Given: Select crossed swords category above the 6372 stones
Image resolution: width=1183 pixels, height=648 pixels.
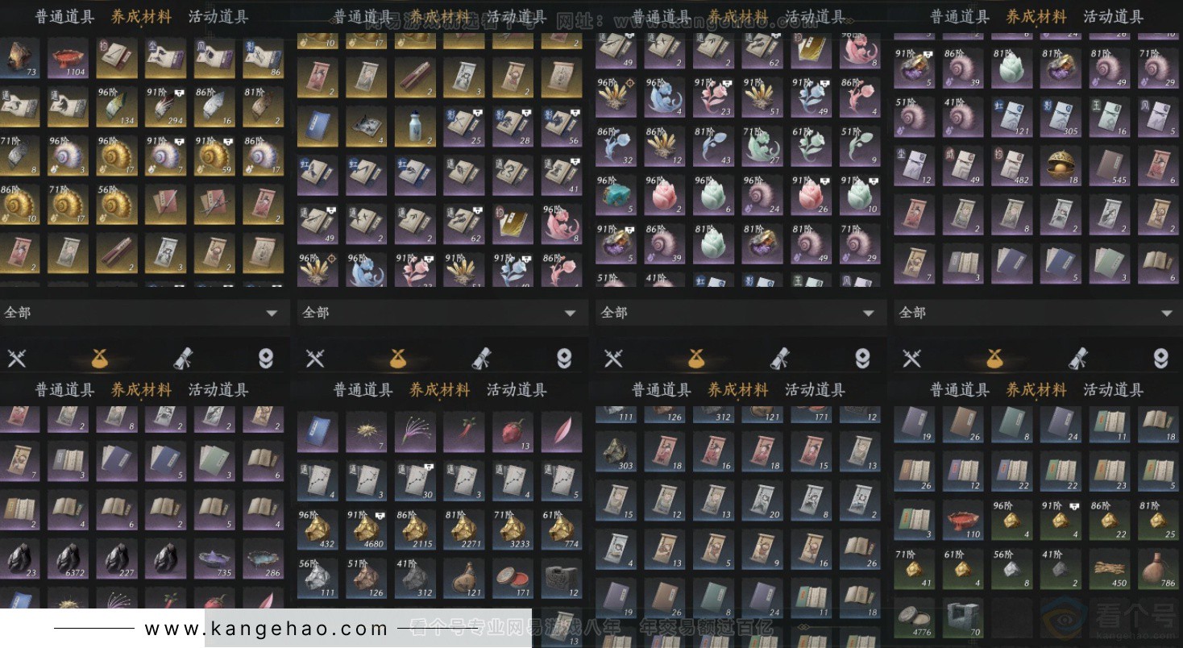Looking at the screenshot, I should [x=17, y=358].
